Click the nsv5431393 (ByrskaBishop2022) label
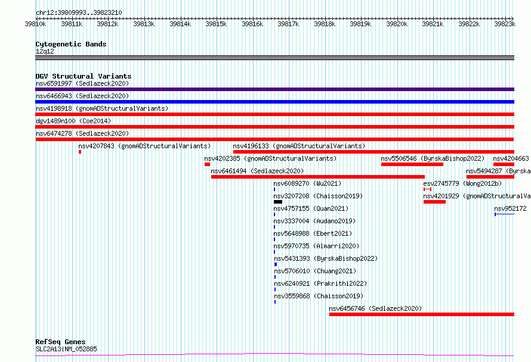Screen dimensions: 531x362 click(326, 258)
